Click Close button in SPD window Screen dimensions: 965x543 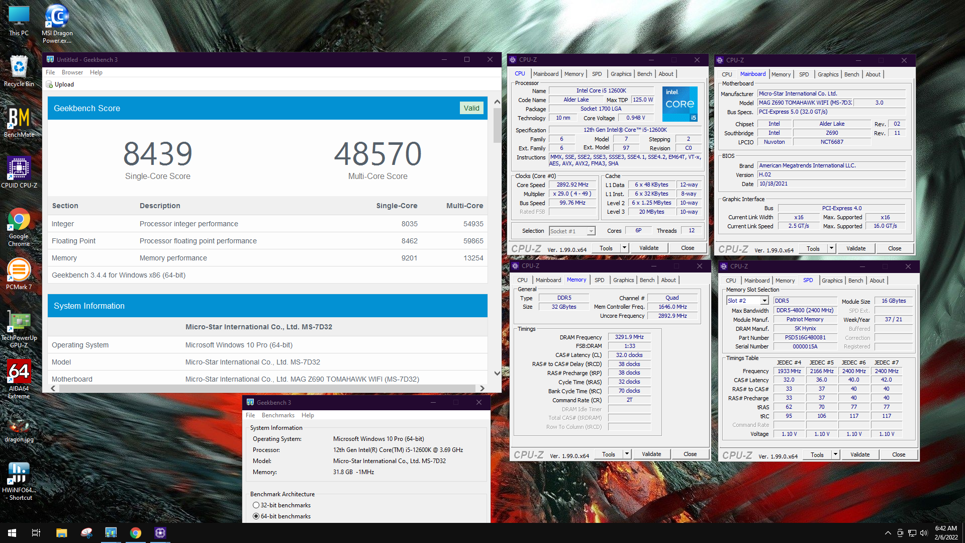pyautogui.click(x=899, y=455)
